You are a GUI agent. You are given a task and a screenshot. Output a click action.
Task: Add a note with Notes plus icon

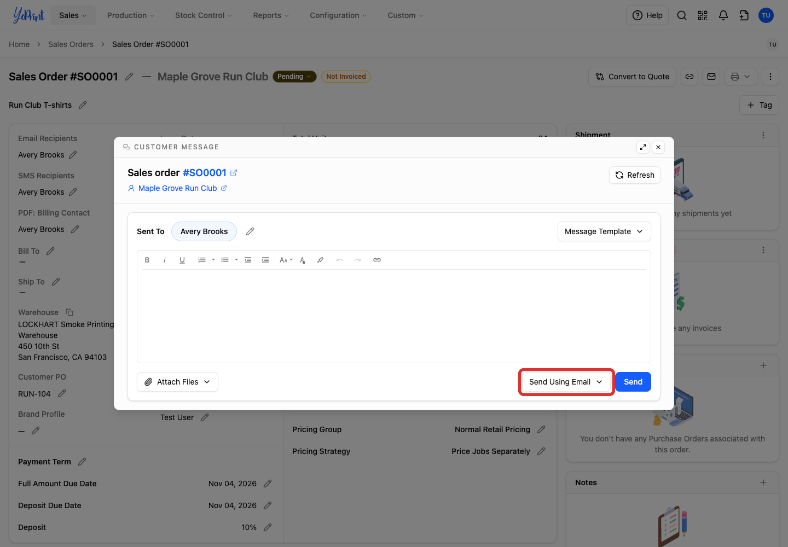coord(763,482)
